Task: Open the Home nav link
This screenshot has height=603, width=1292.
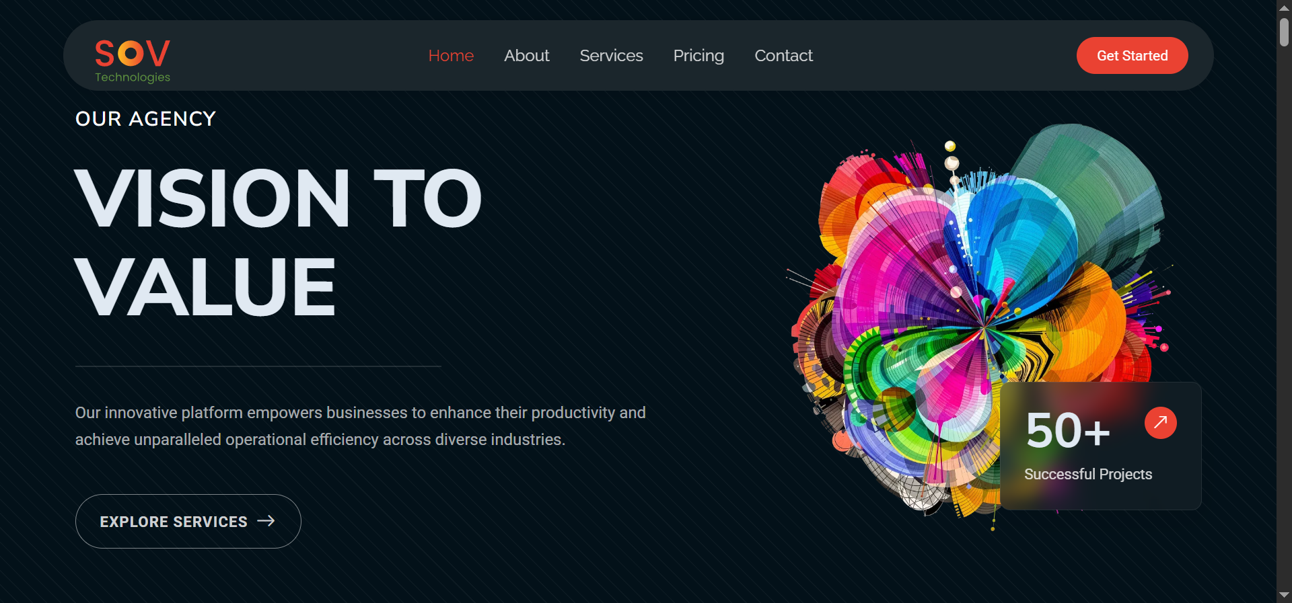Action: [x=451, y=56]
